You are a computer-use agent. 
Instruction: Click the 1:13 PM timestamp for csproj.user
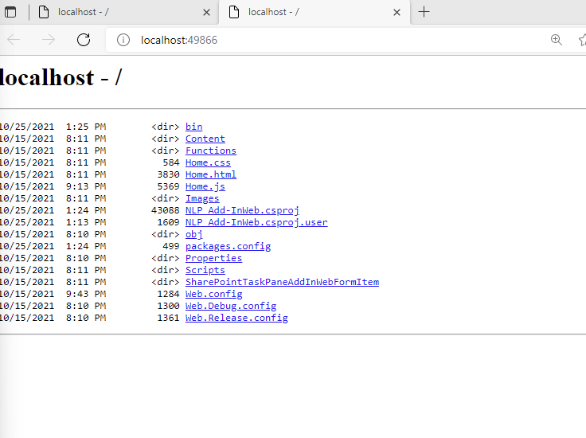click(86, 222)
